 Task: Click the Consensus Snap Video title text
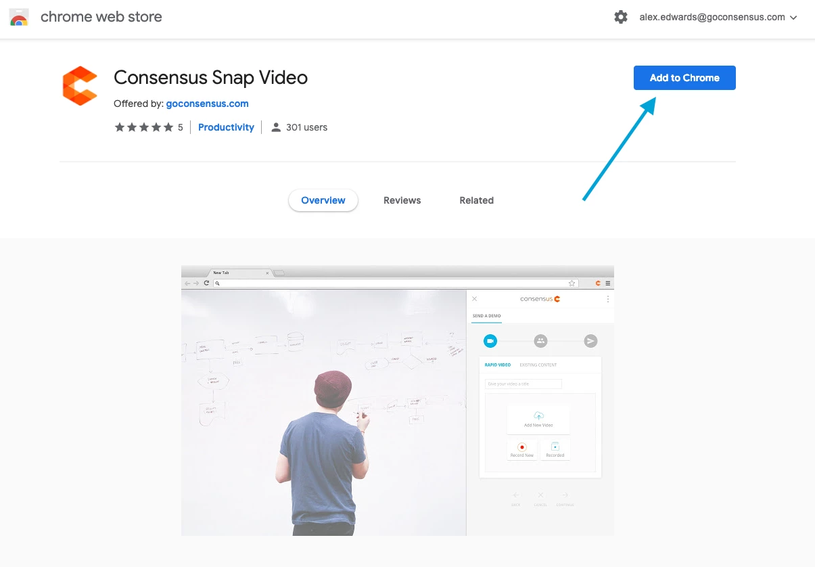pos(211,78)
